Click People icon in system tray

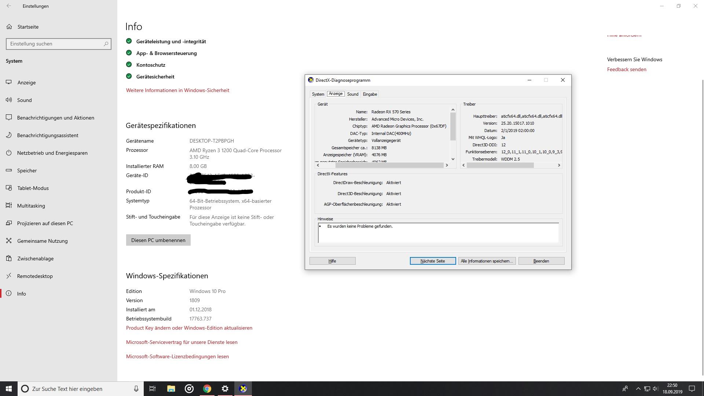coord(625,389)
